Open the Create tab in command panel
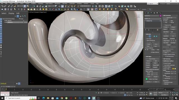The height and width of the screenshot is (100, 179). pos(145,13)
